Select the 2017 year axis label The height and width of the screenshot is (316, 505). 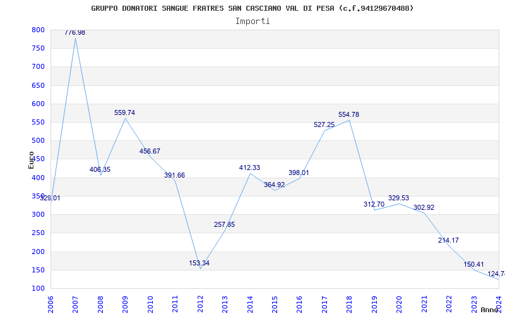pos(324,304)
